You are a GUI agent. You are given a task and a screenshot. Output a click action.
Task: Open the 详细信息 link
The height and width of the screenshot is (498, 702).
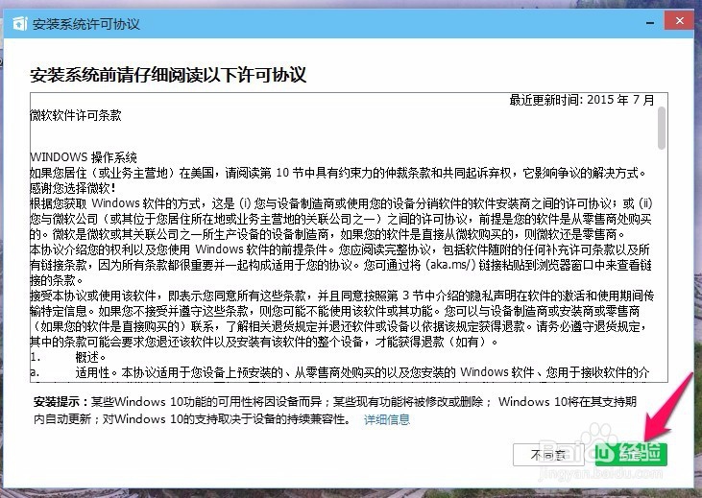tap(387, 419)
